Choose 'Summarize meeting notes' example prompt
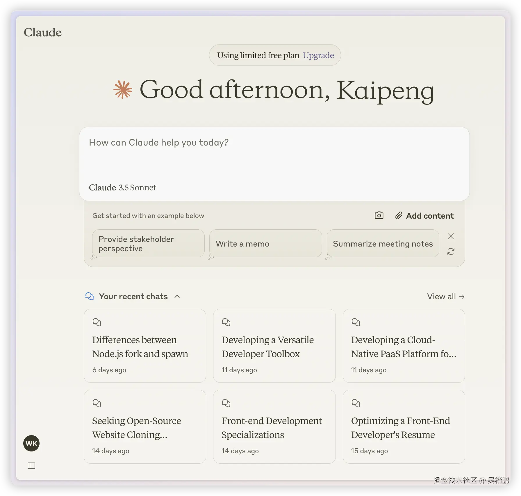The height and width of the screenshot is (496, 521). [x=383, y=243]
